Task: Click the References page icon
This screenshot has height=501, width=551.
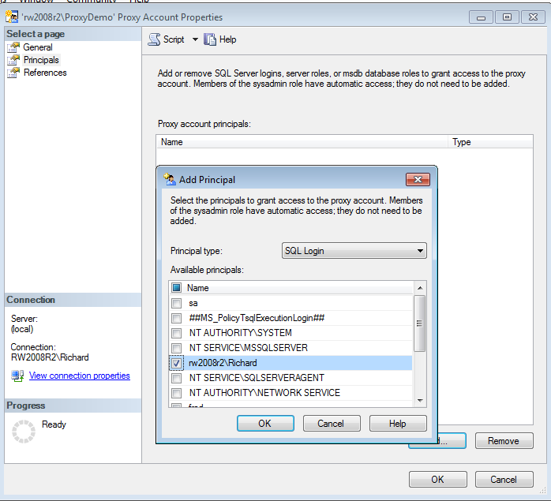Action: click(x=13, y=73)
